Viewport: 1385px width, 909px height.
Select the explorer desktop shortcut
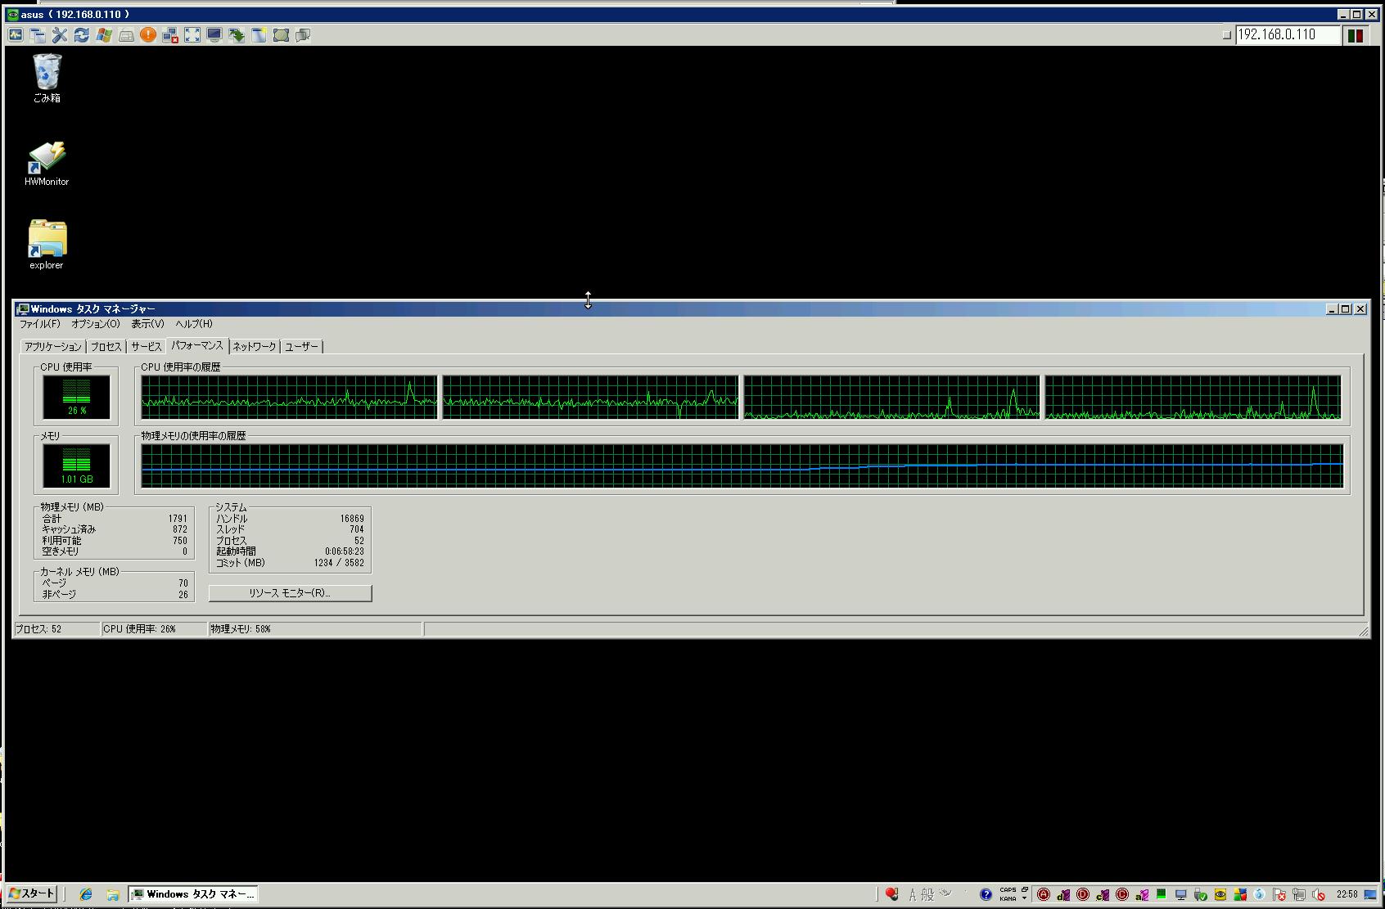[x=47, y=244]
